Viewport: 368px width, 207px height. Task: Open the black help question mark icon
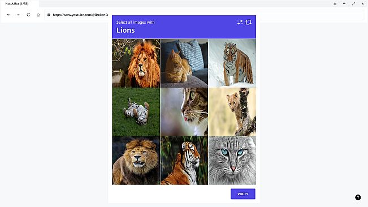(x=358, y=197)
